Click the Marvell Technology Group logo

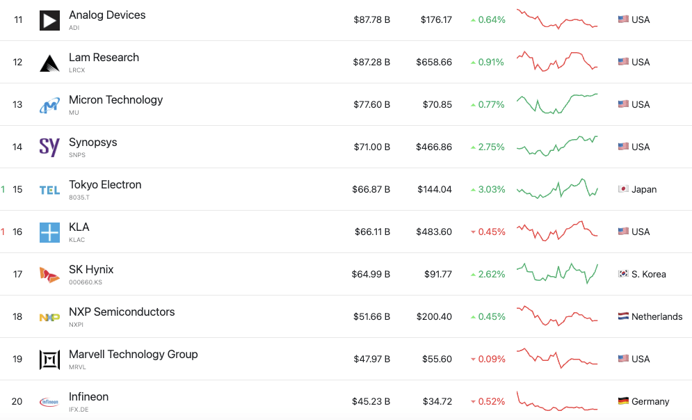(x=49, y=360)
